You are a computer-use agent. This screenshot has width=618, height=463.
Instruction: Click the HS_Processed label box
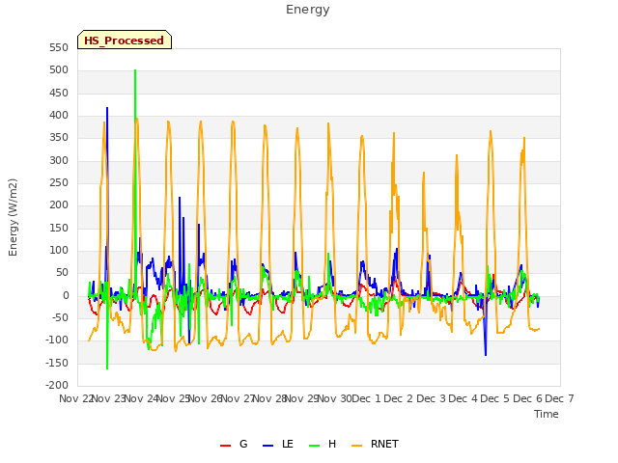point(125,40)
